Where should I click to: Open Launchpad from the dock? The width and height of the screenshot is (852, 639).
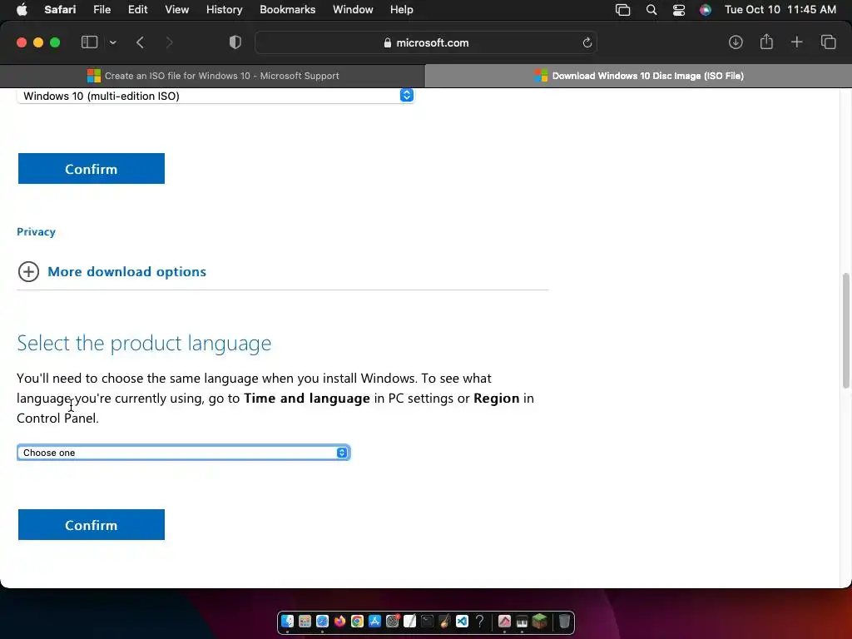[x=305, y=621]
